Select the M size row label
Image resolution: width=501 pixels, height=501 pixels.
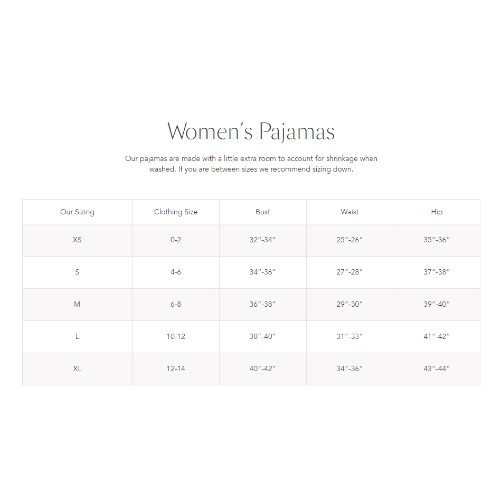pos(77,305)
